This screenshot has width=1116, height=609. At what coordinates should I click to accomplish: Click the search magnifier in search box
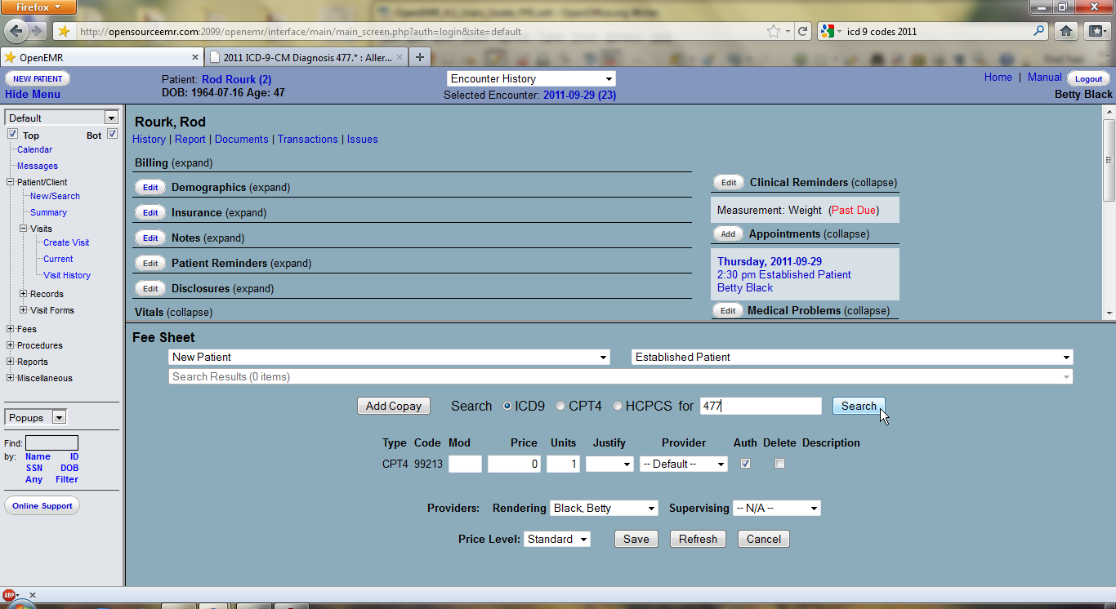pyautogui.click(x=1039, y=32)
